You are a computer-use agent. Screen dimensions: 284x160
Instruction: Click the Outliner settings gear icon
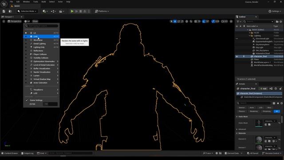(x=281, y=22)
